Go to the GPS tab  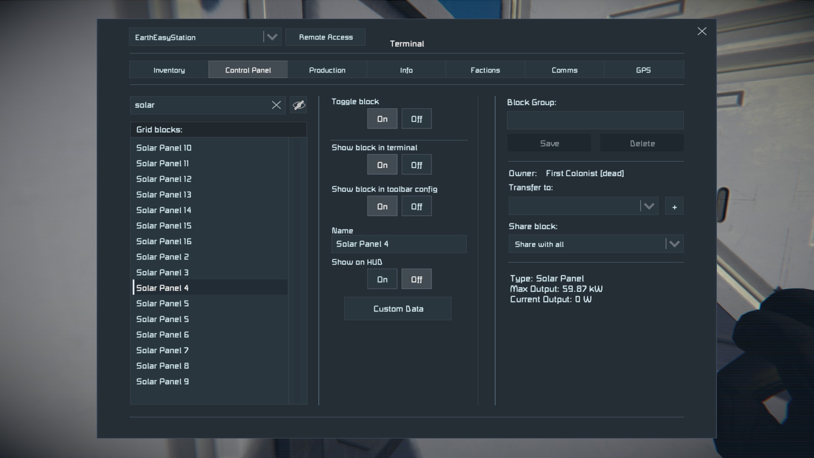point(643,70)
